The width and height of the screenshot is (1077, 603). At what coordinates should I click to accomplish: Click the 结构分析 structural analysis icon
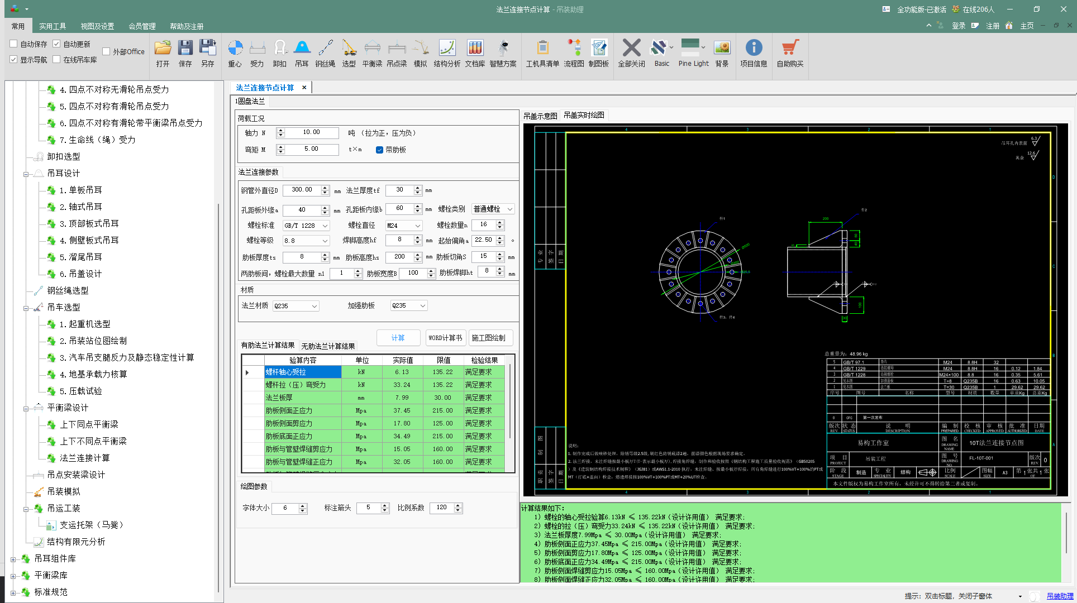[447, 49]
